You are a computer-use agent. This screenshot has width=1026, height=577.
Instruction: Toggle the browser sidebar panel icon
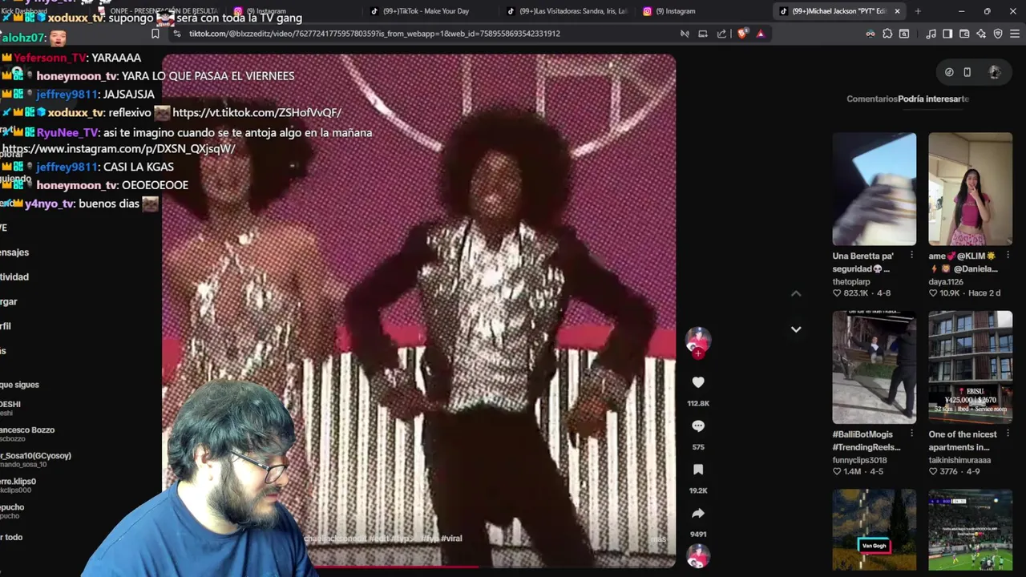[947, 34]
